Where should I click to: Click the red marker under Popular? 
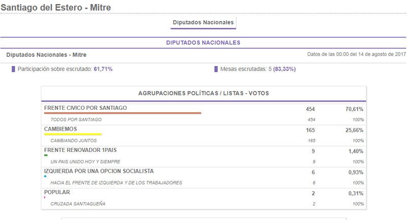pyautogui.click(x=45, y=197)
